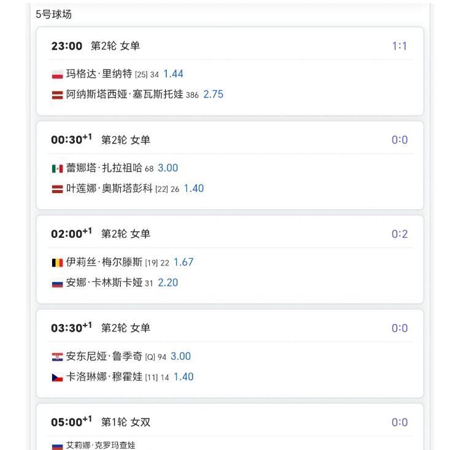Click the Mexico flag beside 蕾娜塔·扎拉祖哈
The width and height of the screenshot is (460, 450).
(x=57, y=169)
